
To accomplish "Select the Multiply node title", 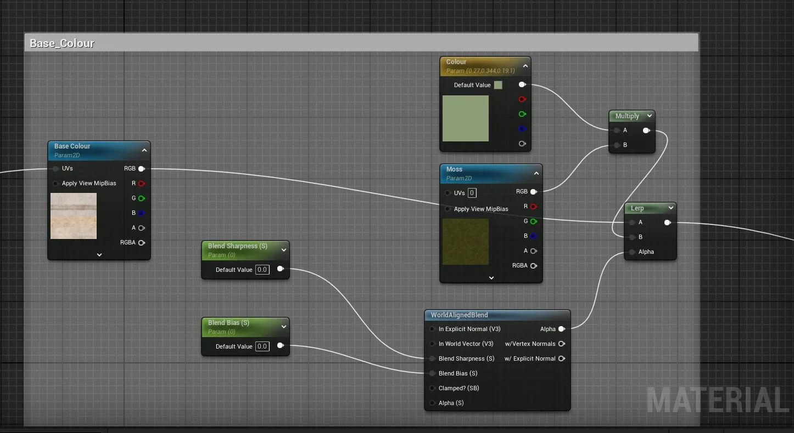I will [x=628, y=116].
